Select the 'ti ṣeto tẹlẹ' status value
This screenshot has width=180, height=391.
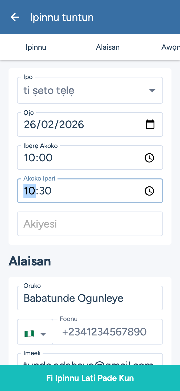click(49, 91)
